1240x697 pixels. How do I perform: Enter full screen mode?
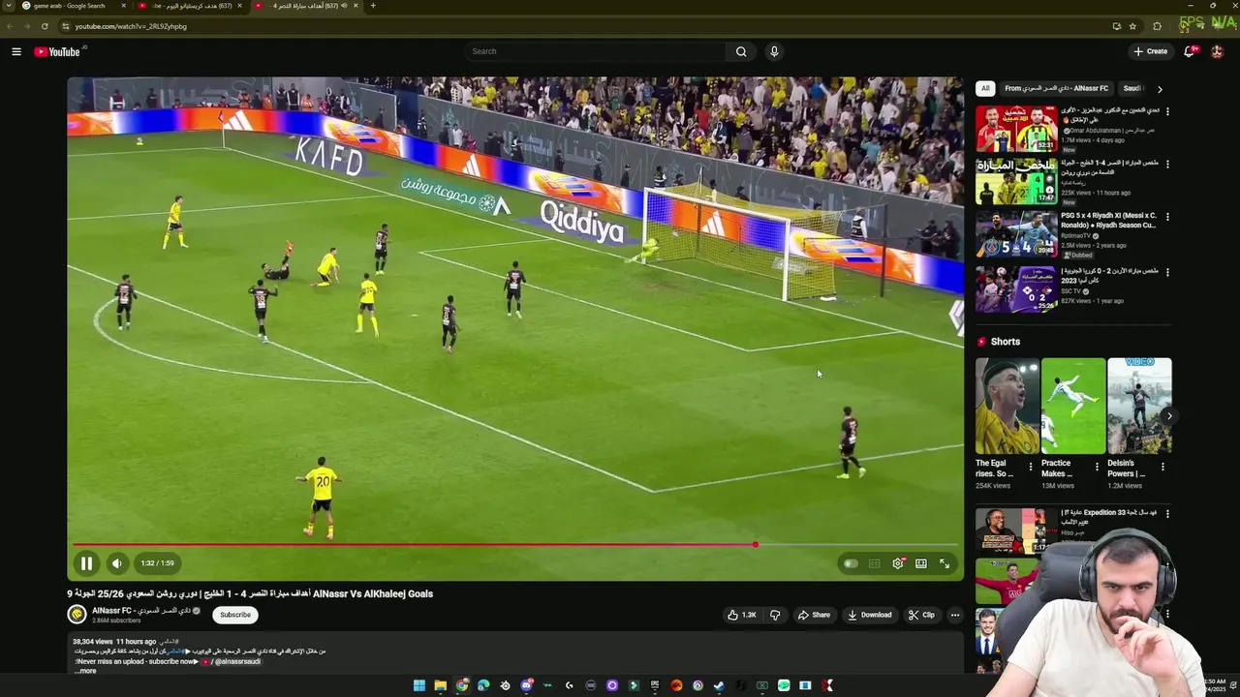pos(945,563)
